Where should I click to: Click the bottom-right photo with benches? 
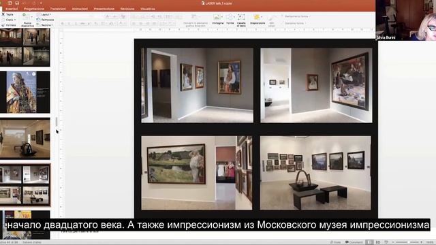coord(315,173)
